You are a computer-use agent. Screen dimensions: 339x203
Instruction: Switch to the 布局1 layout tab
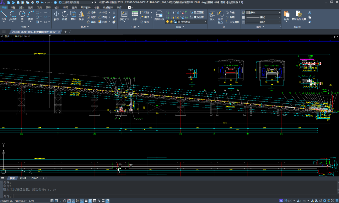pyautogui.click(x=23, y=178)
